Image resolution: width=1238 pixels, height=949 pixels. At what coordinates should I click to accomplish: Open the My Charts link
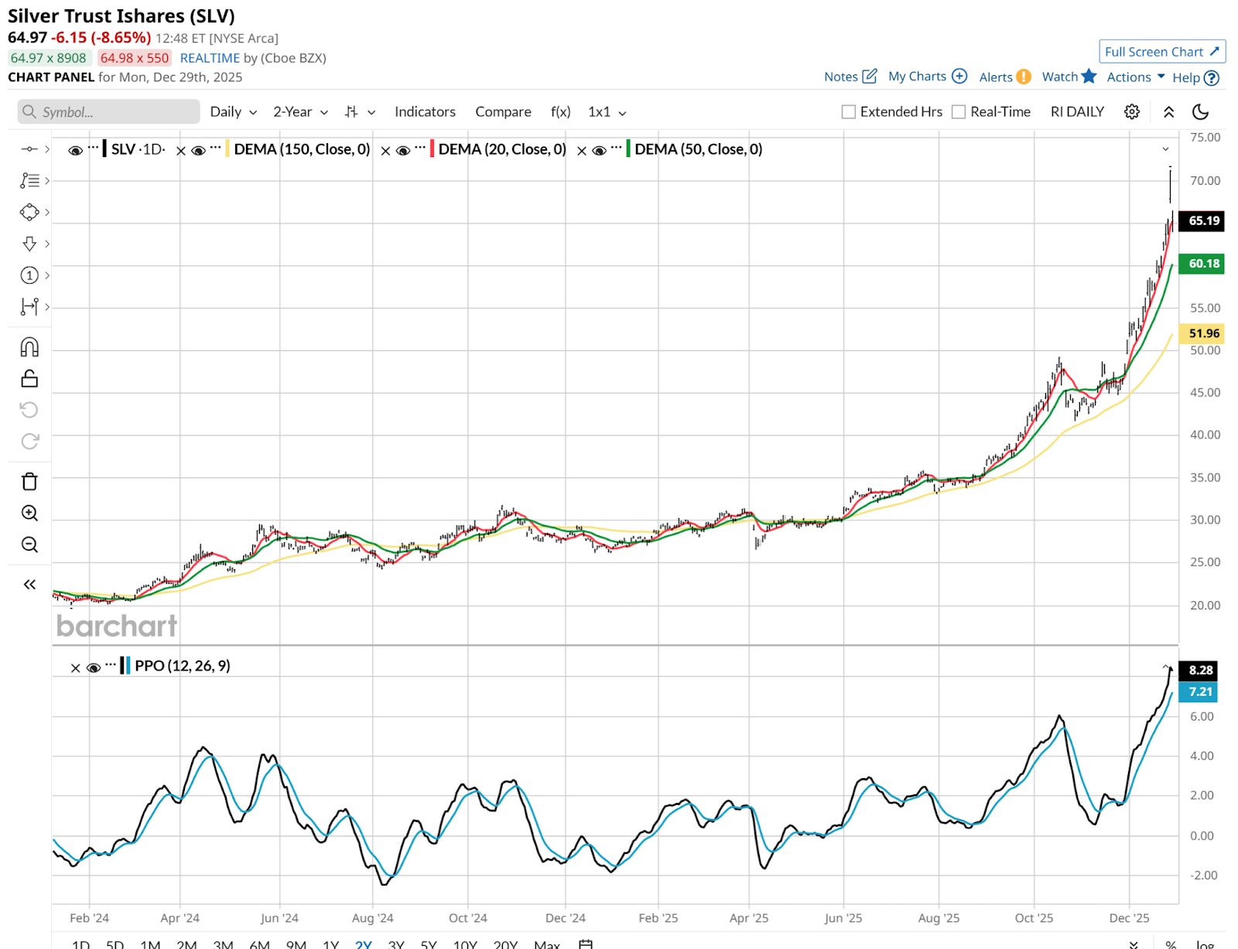[x=927, y=76]
